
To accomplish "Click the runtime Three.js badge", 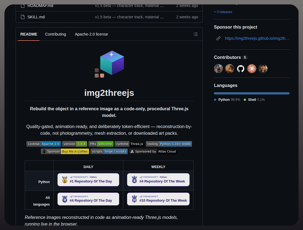I will tap(129, 144).
